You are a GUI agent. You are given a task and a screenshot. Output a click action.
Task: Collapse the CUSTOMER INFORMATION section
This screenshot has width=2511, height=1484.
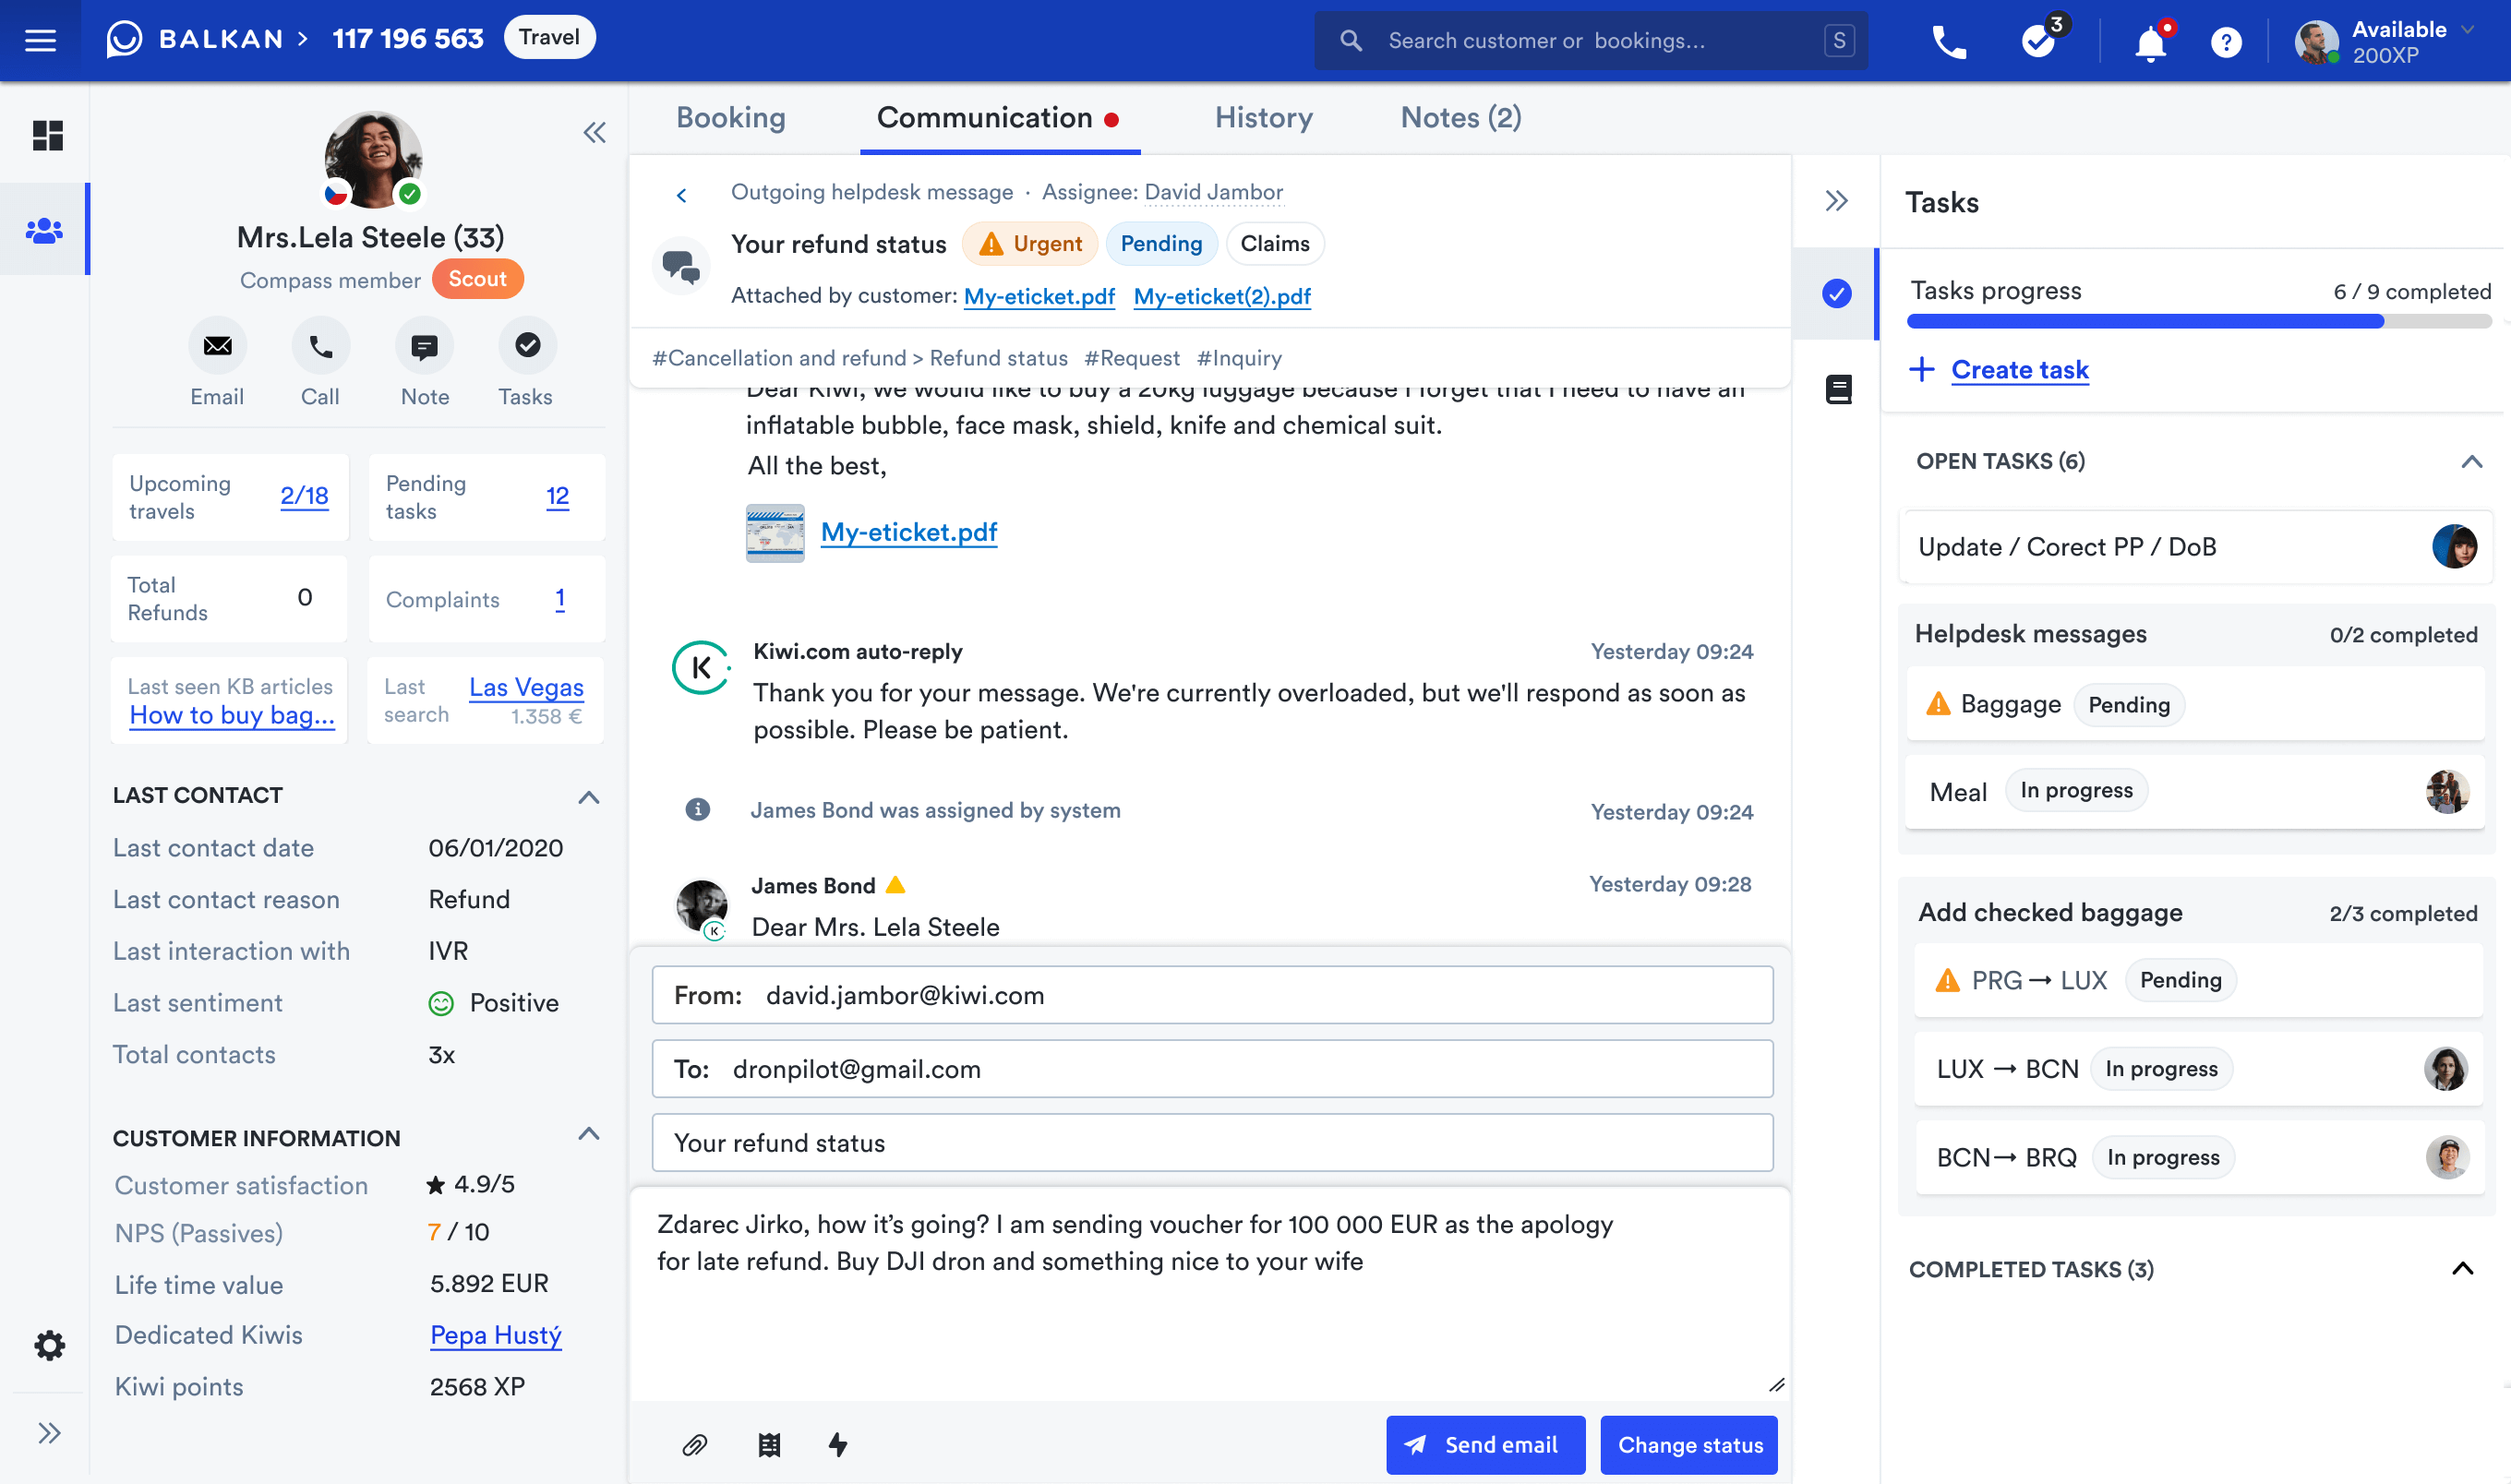[589, 1133]
